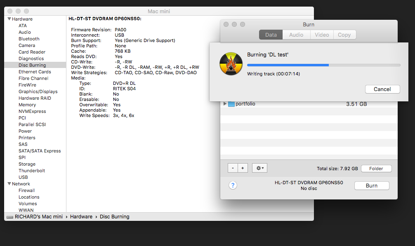Screen dimensions: 415x246
Task: Click the minus remove-file button
Action: coord(233,168)
